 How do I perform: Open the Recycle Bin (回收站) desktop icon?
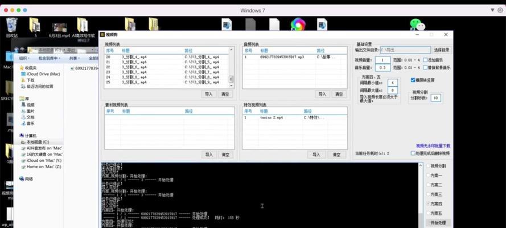pyautogui.click(x=11, y=28)
